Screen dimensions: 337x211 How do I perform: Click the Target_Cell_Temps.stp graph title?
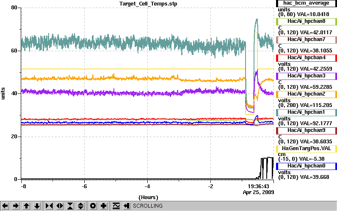click(x=148, y=4)
